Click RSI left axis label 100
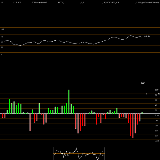The width and height of the screenshot is (160, 160). (x=3, y=29)
